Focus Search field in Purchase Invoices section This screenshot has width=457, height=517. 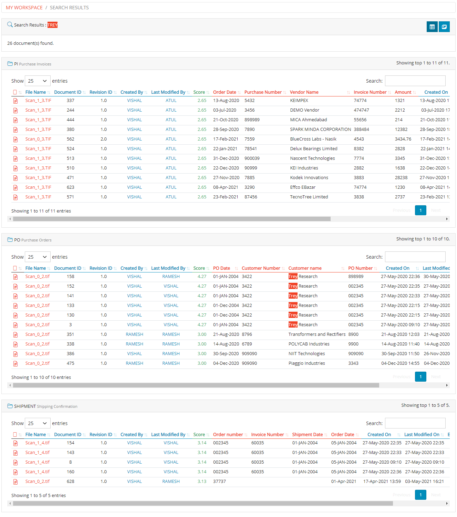(415, 81)
